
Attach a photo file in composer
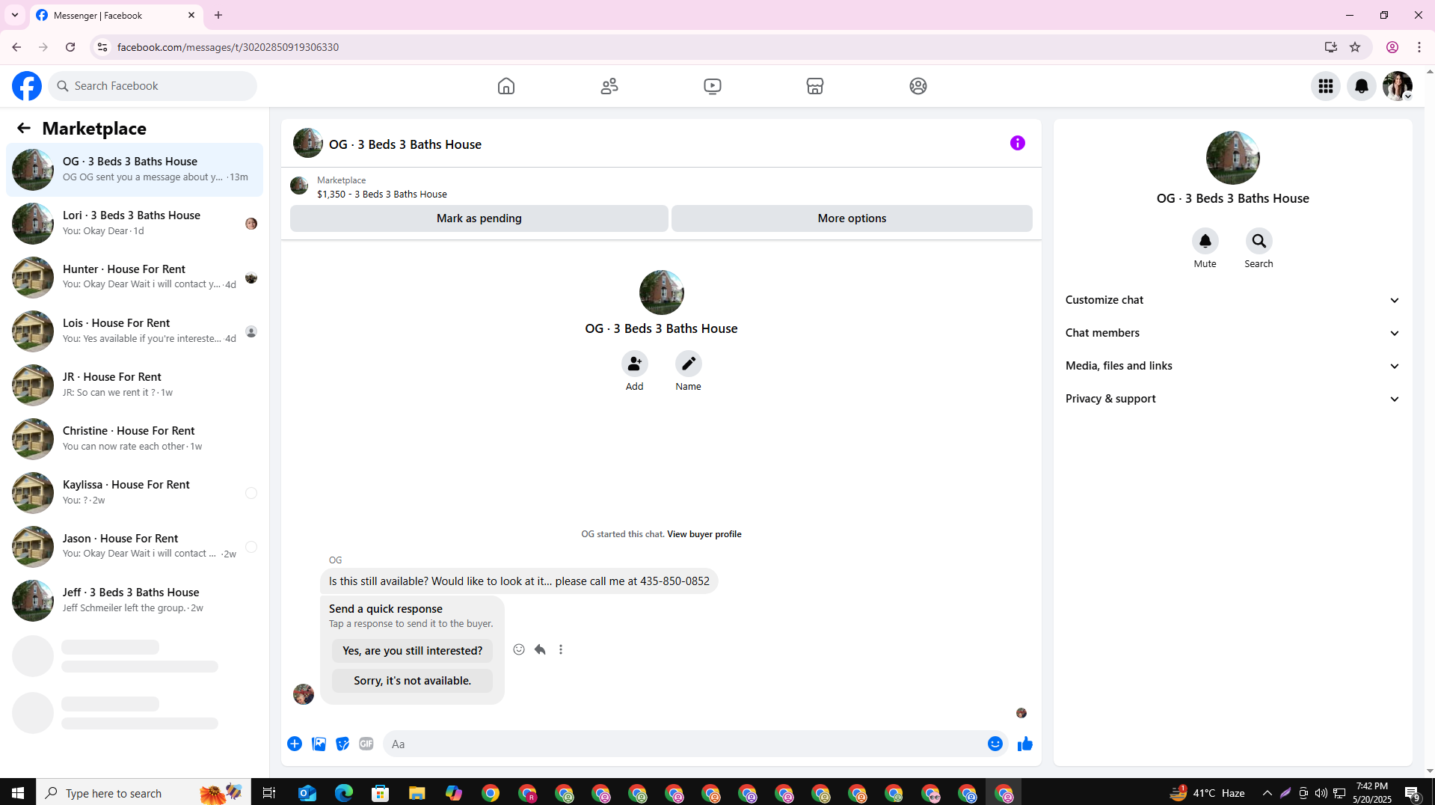click(x=319, y=744)
